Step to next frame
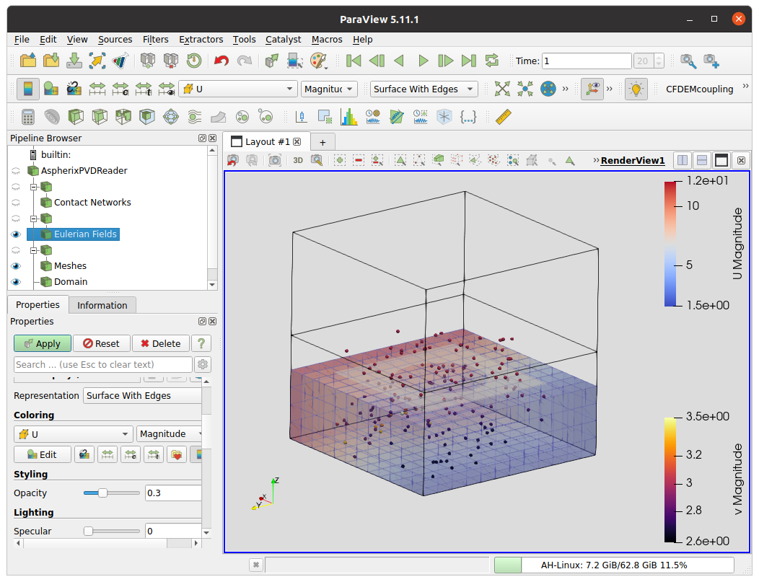 coord(445,61)
